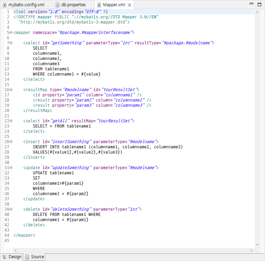Click the closing </resultMap> tag
265x261 pixels.
(x=38, y=111)
